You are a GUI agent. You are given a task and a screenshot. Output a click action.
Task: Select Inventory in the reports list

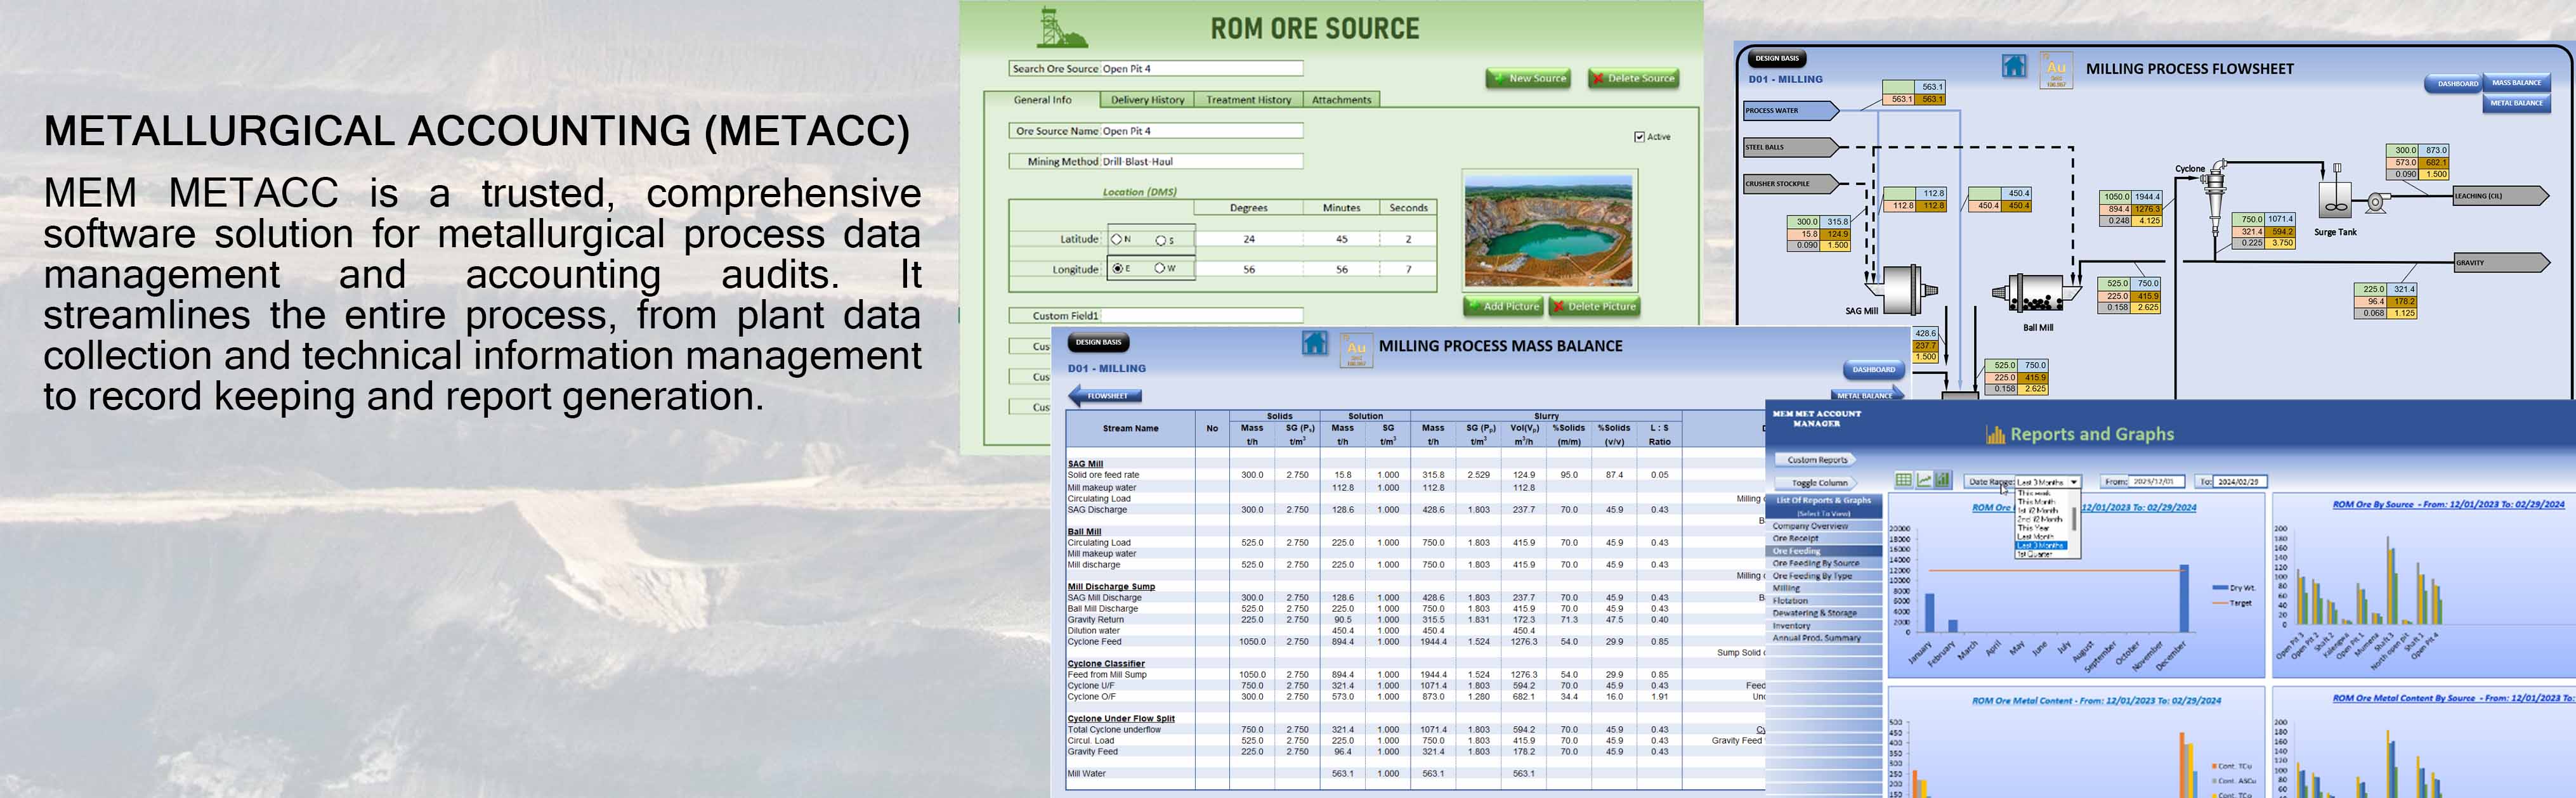tap(1824, 626)
